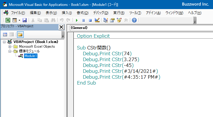The width and height of the screenshot is (213, 117).
Task: Open the Object Browser icon
Action: [119, 20]
